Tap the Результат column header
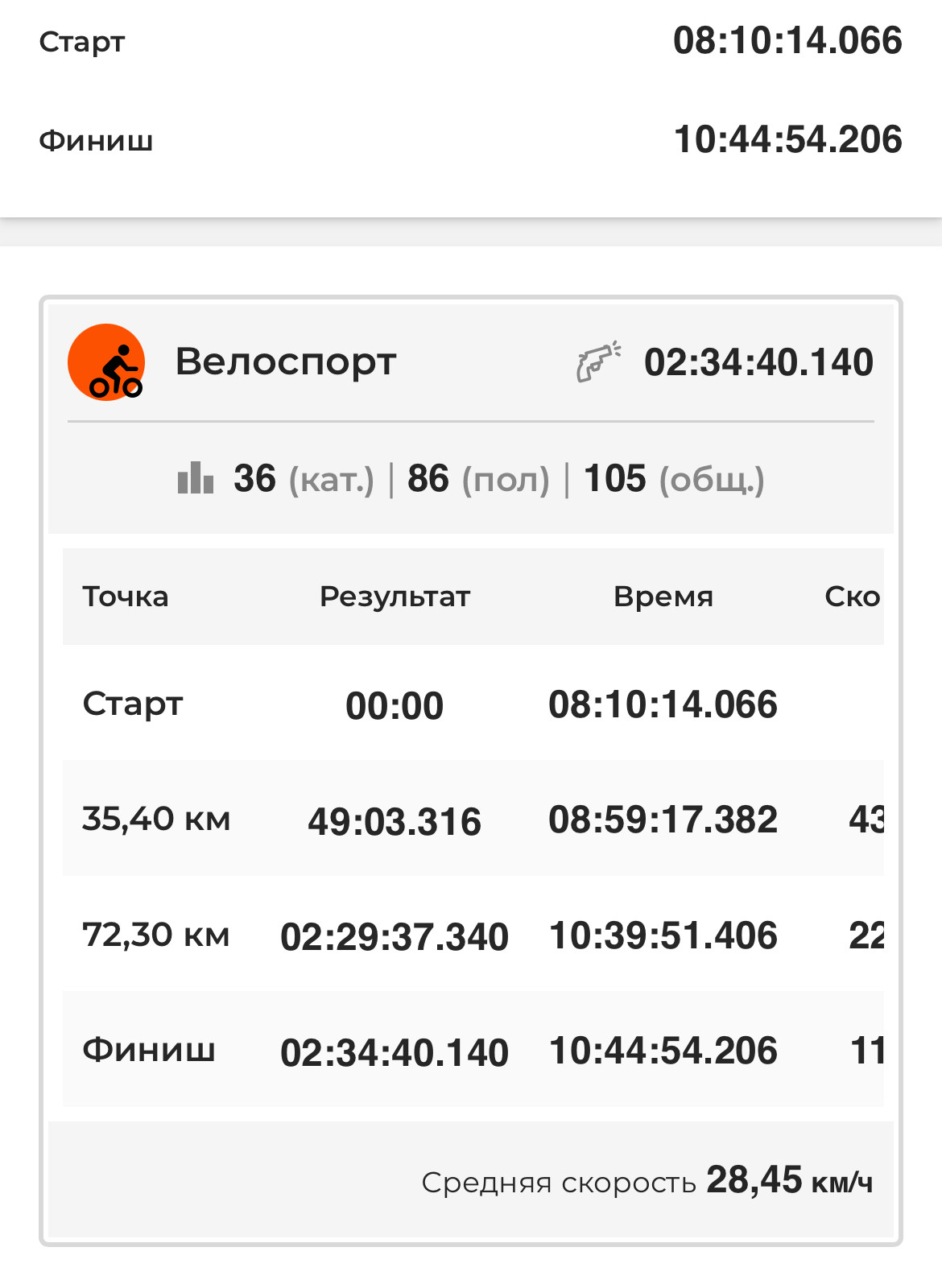This screenshot has height=1272, width=942. 395,597
